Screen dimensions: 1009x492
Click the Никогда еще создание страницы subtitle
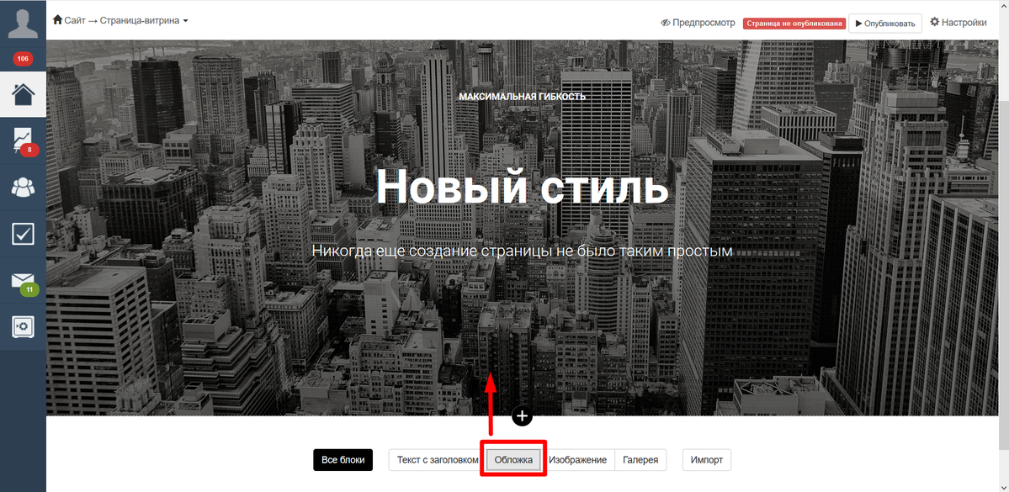(522, 251)
